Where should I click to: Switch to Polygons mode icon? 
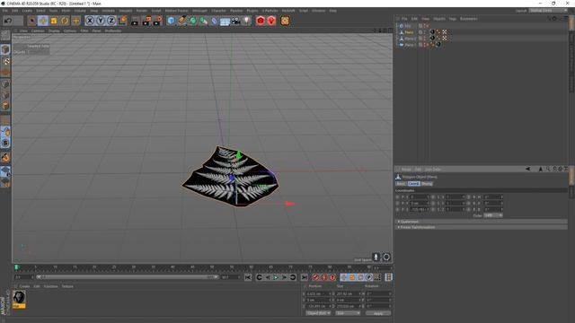pos(5,106)
